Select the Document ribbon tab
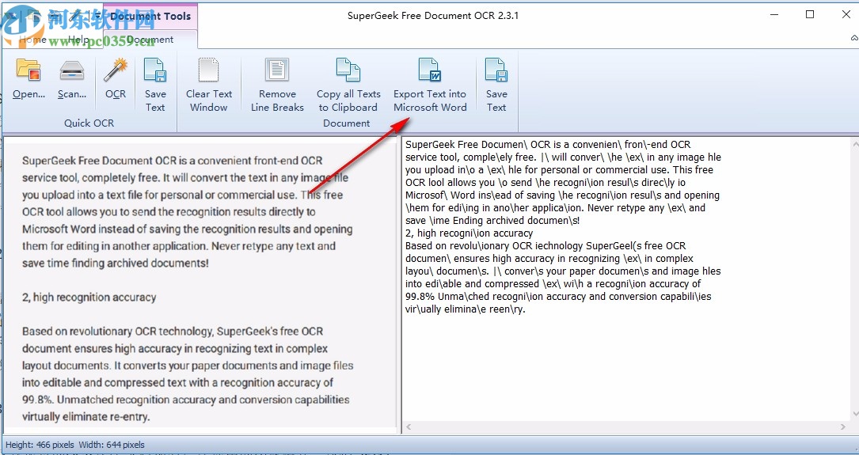 click(150, 40)
